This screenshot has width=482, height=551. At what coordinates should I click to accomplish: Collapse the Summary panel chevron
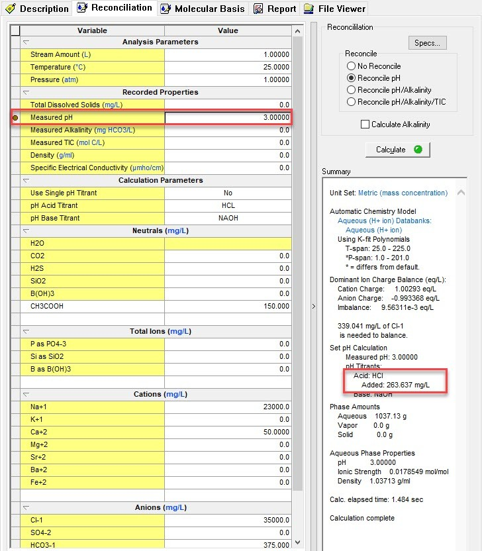(x=461, y=193)
